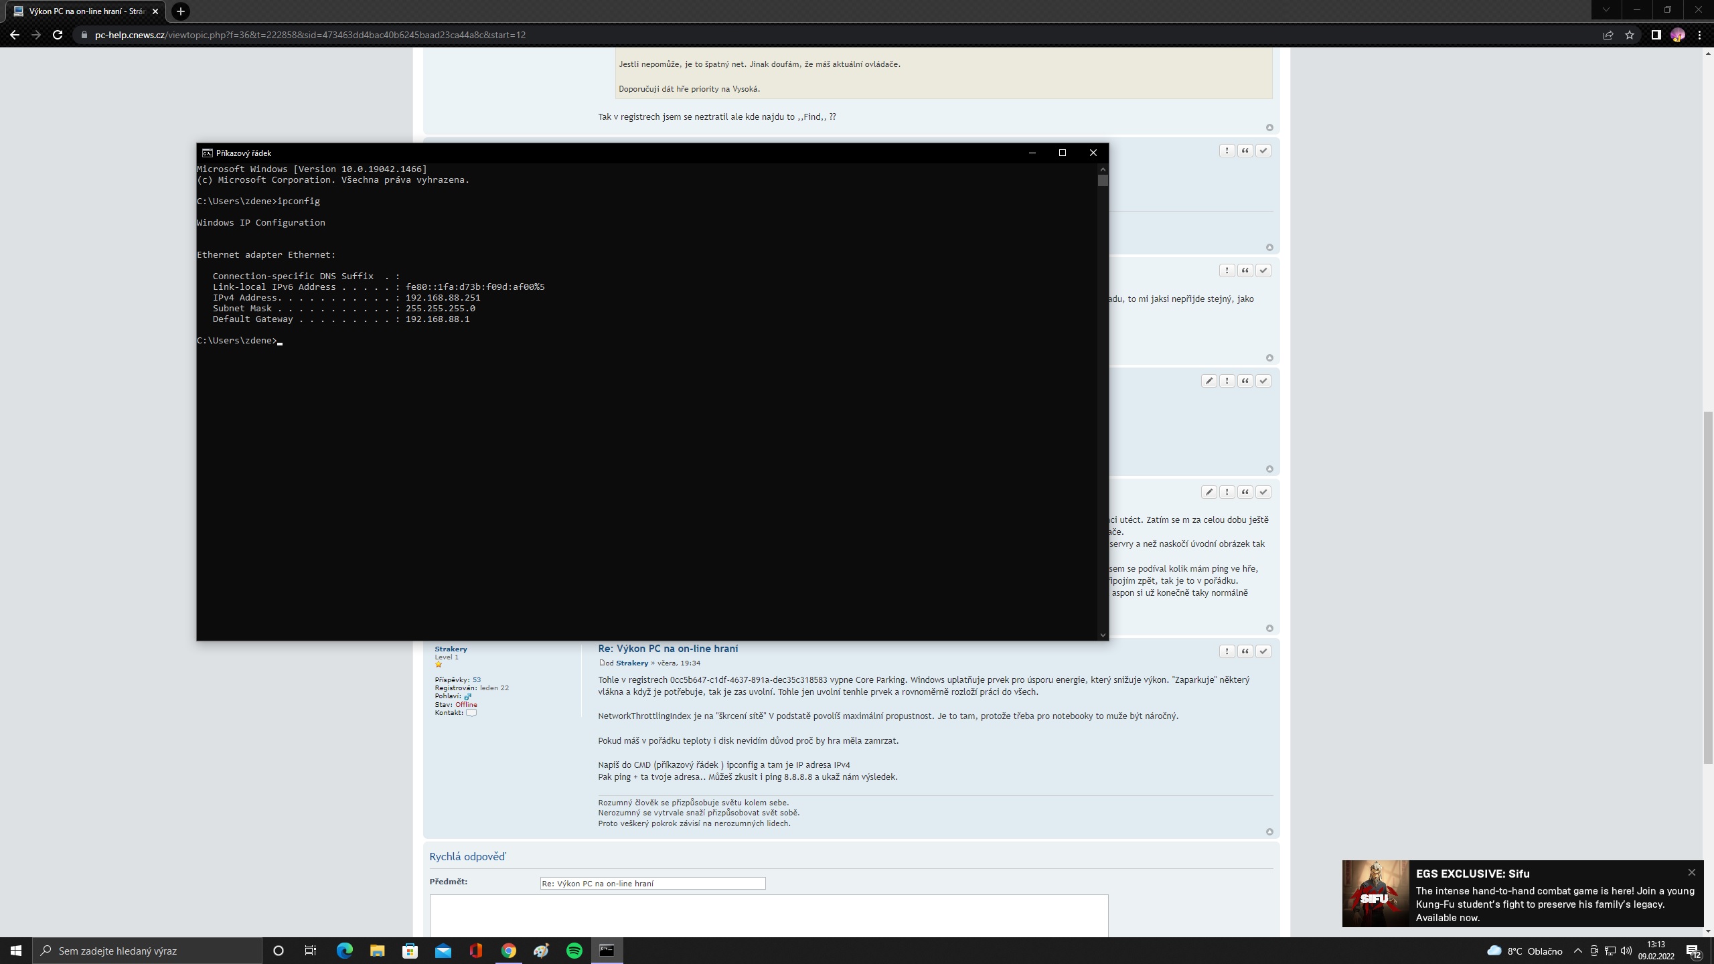Toggle the Chrome side panel icon
The image size is (1714, 964).
[x=1656, y=35]
